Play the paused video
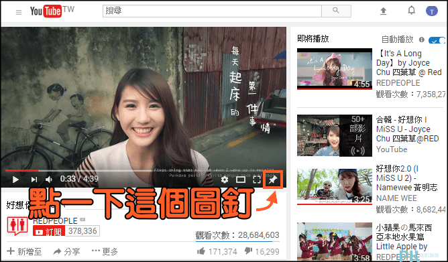 tap(15, 180)
